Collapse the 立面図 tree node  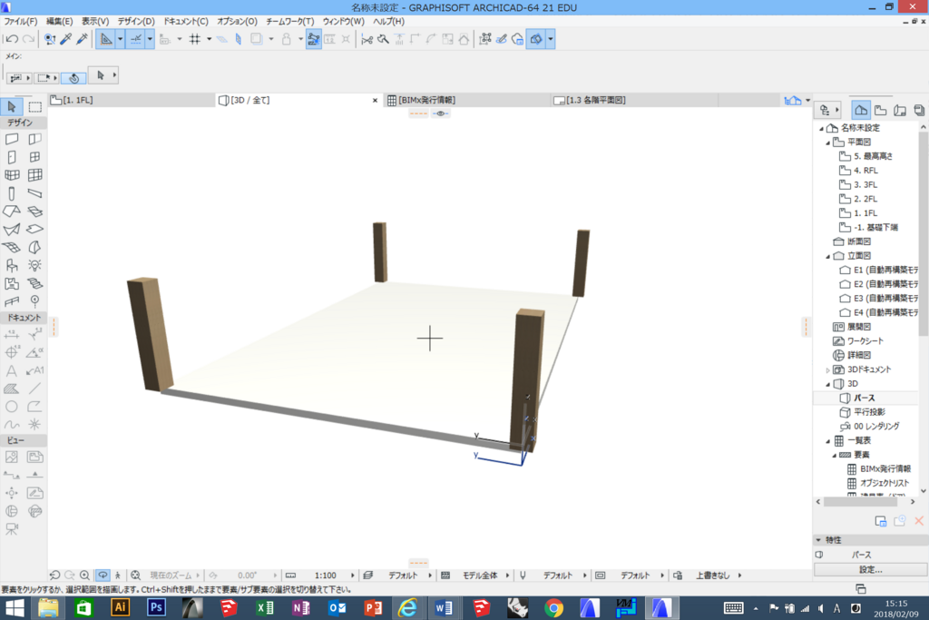click(828, 256)
